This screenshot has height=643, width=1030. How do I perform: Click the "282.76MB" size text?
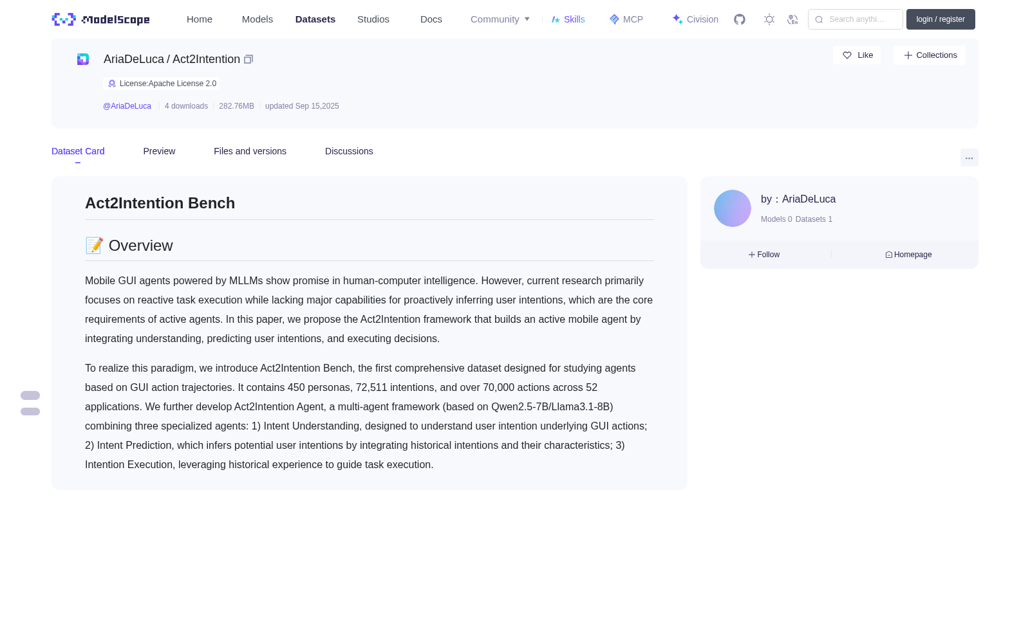click(236, 106)
